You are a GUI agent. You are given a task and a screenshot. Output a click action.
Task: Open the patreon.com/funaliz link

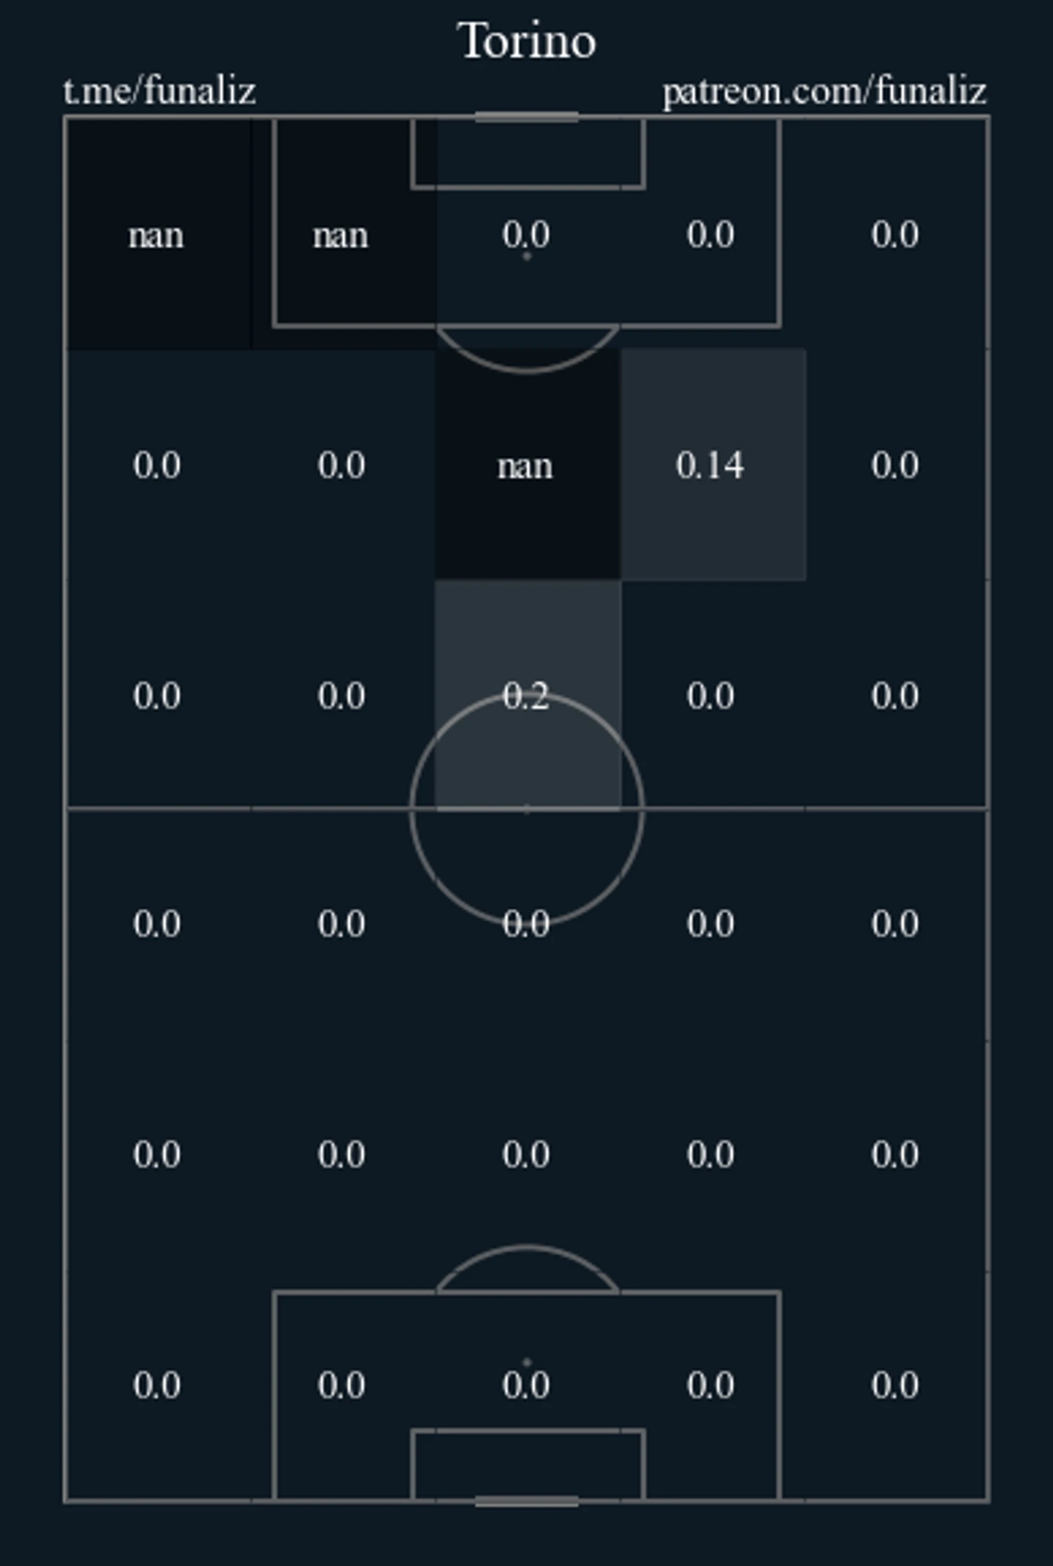824,92
